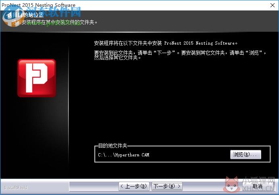279x195 pixels.
Task: Click the 目的地文件夹 group label
Action: [112, 146]
